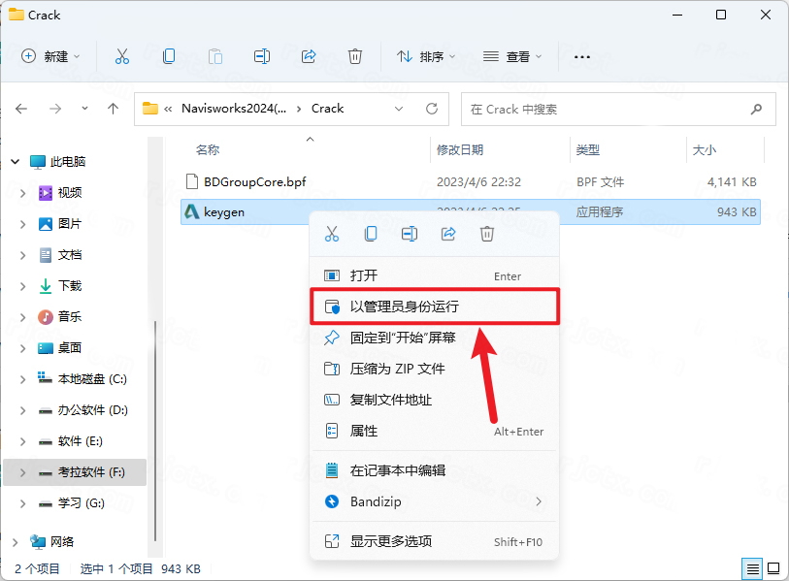The height and width of the screenshot is (581, 789).
Task: Click the search magnifier icon
Action: click(x=756, y=110)
